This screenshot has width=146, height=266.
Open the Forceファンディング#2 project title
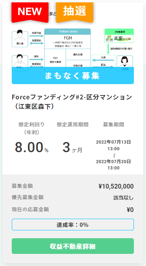click(72, 102)
